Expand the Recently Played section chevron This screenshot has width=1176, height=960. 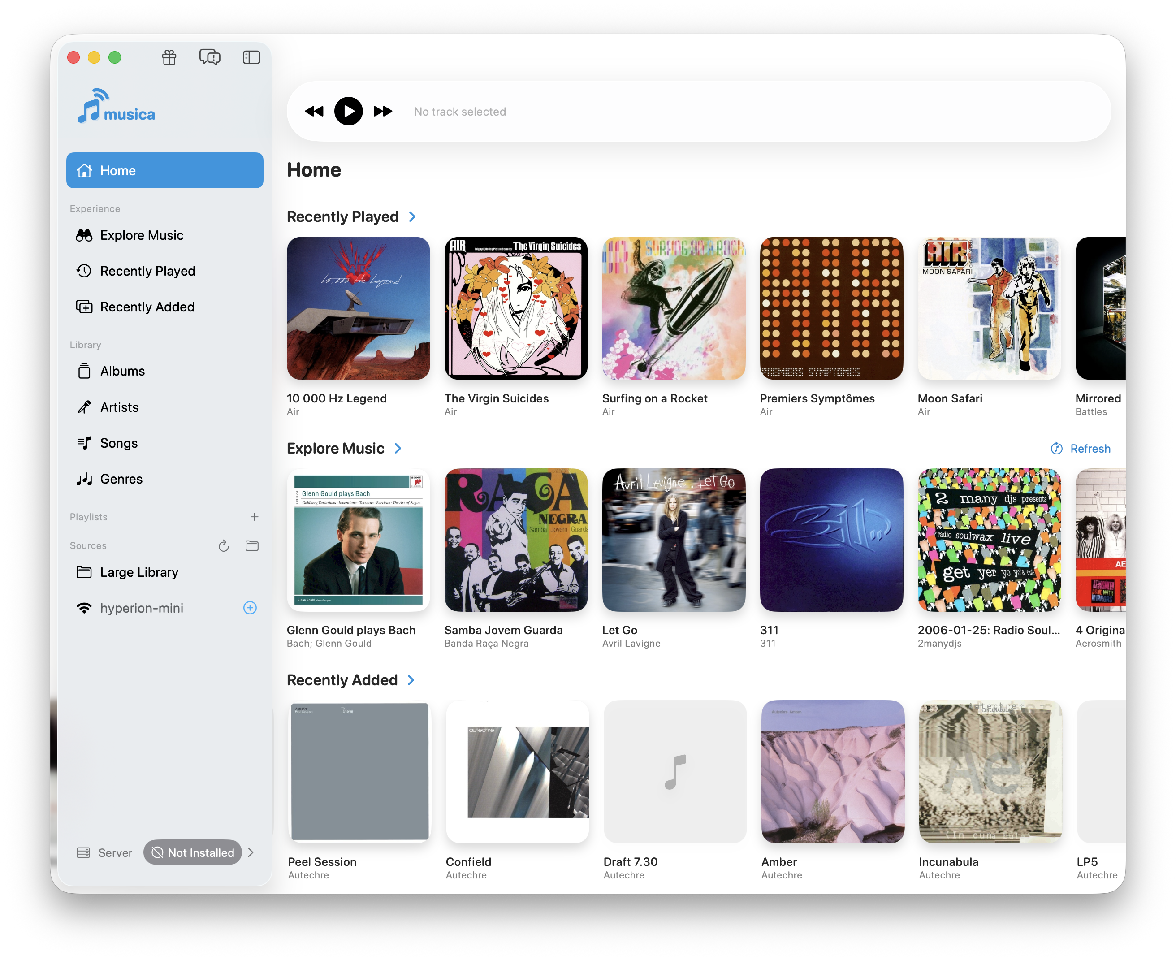(412, 217)
